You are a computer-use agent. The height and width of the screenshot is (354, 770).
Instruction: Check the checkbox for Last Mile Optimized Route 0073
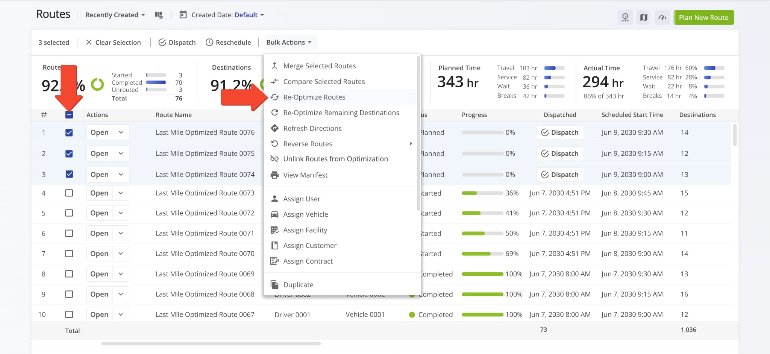[69, 193]
